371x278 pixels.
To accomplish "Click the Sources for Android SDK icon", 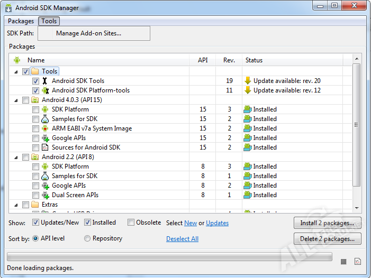I will pyautogui.click(x=45, y=147).
